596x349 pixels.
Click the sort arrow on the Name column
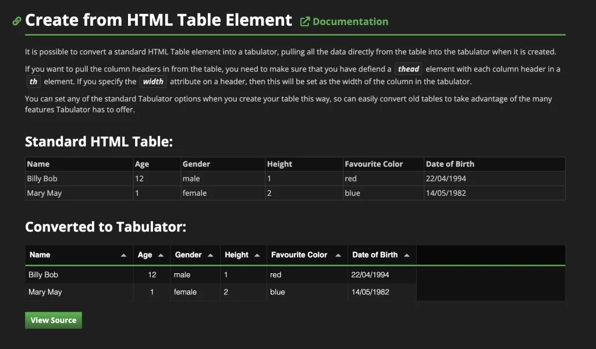point(123,254)
